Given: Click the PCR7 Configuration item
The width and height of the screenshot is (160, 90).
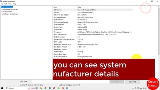Looking at the screenshot, I should pos(60,57).
